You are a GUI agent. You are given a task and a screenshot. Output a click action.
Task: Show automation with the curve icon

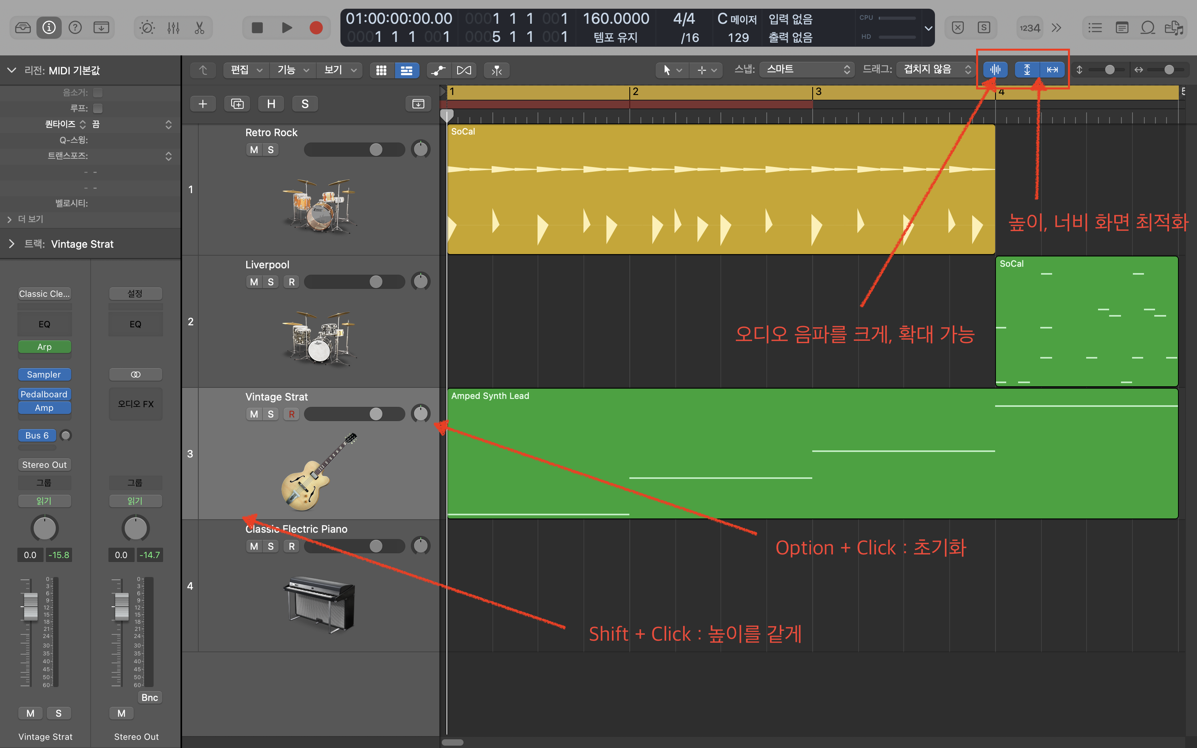click(438, 70)
